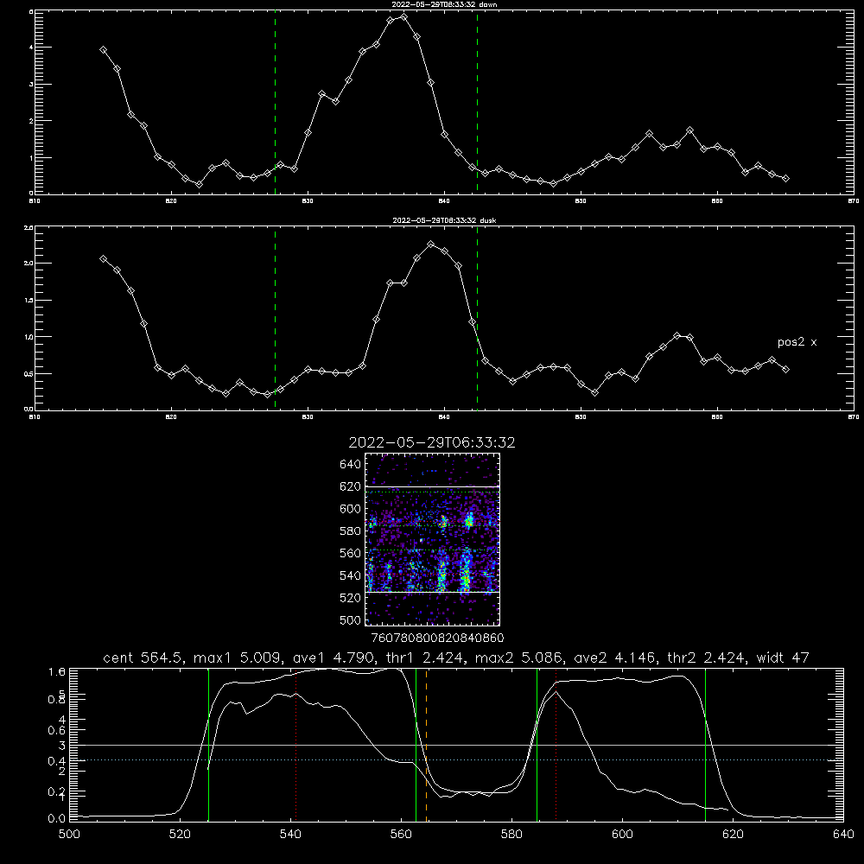Click the right green dashed line in the dusk plot
864x864 pixels.
477,319
